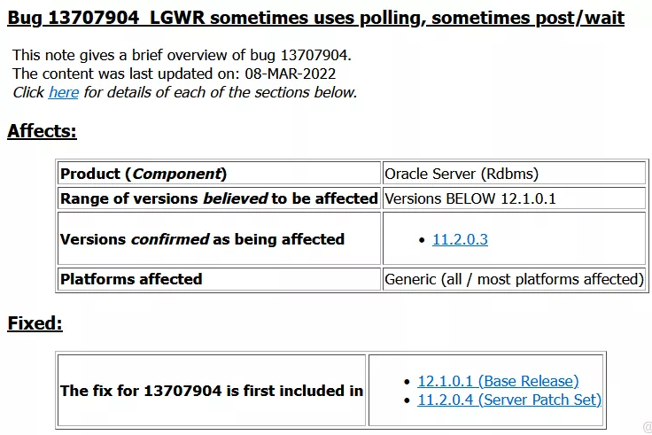652x435 pixels.
Task: Click 'for details of each of the sections below' text
Action: point(221,92)
